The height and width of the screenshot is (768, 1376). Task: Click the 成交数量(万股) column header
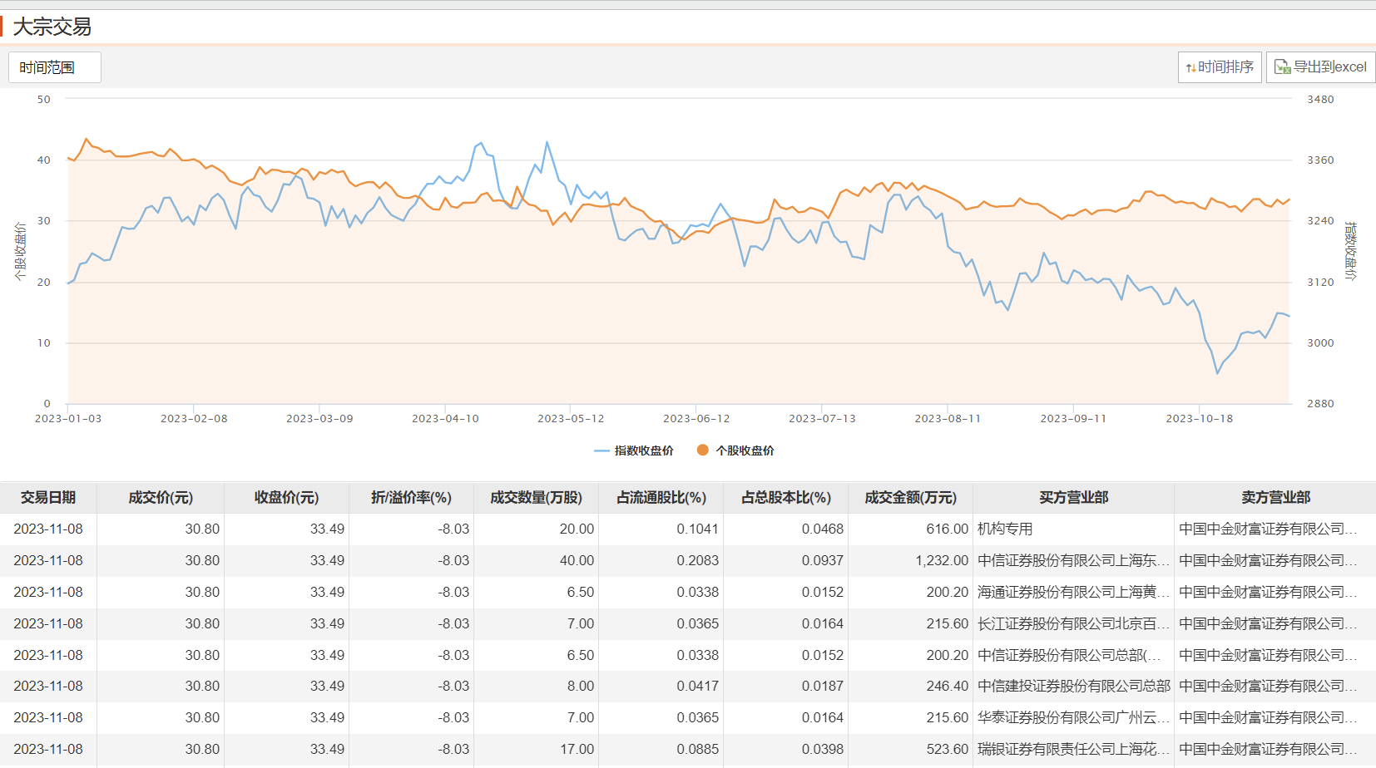click(x=536, y=497)
